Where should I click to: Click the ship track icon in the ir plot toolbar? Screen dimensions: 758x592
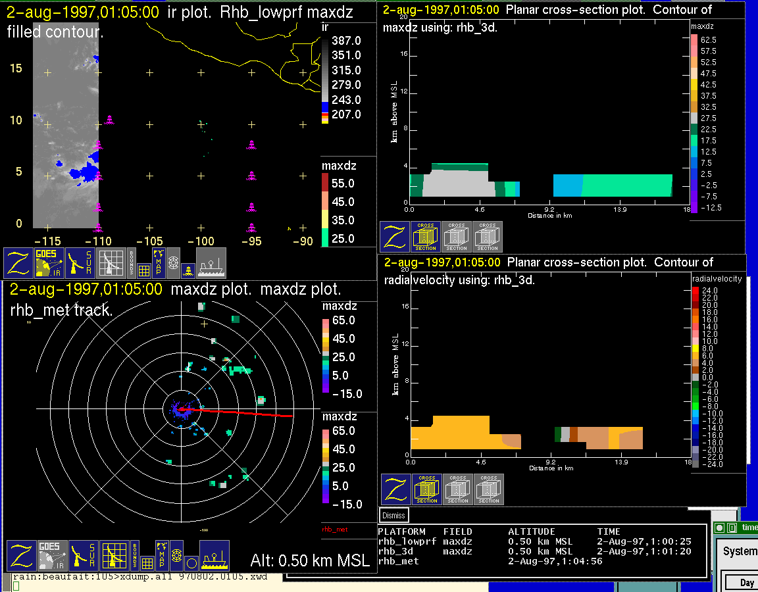point(211,263)
